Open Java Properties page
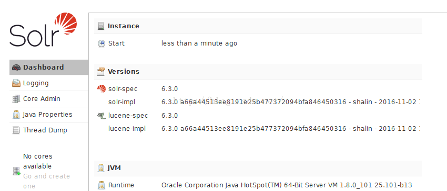Screen dimensions: 447x191 click(49, 115)
